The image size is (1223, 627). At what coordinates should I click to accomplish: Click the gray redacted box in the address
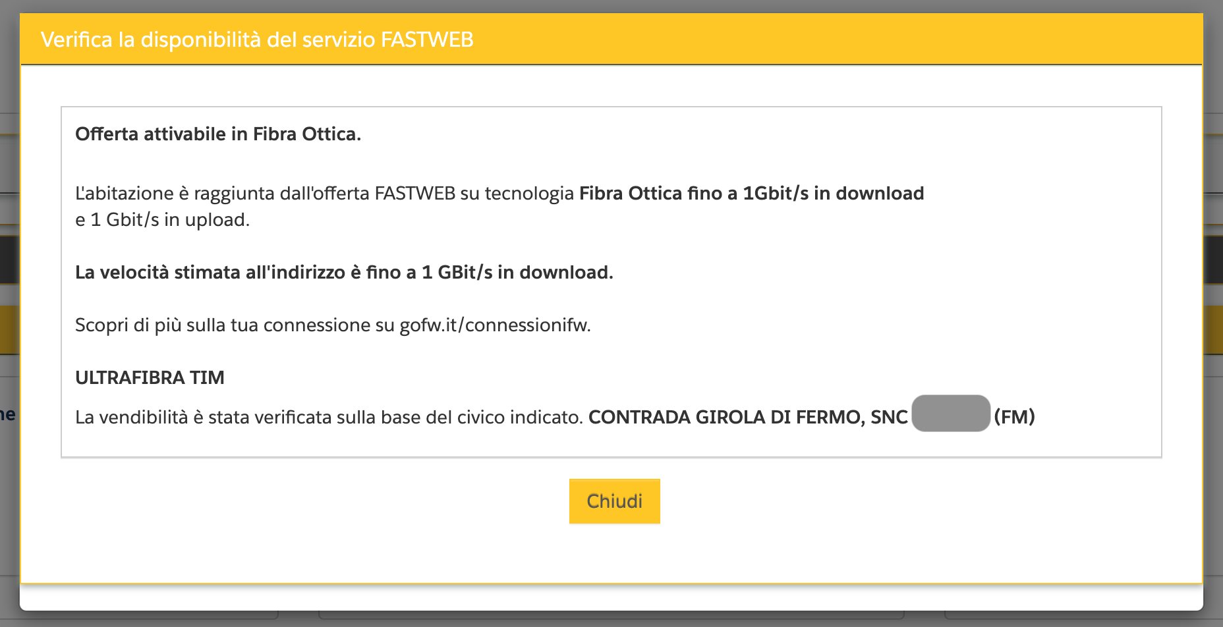(x=950, y=414)
